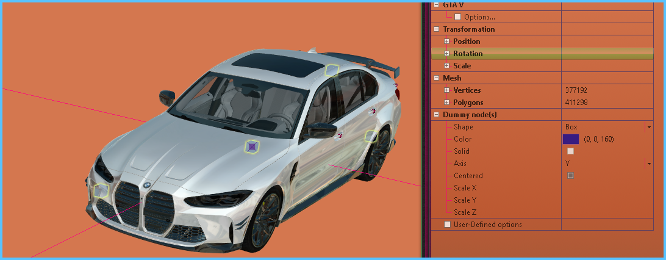This screenshot has height=260, width=666.
Task: Click the color value (0, 0, 160)
Action: (599, 139)
